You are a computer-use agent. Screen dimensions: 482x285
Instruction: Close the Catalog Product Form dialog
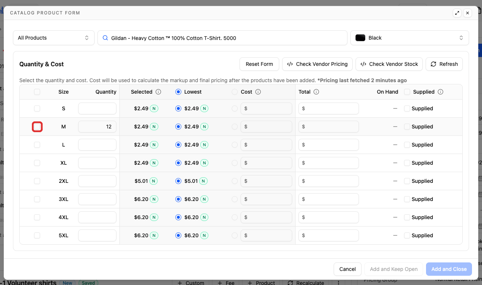pos(468,13)
